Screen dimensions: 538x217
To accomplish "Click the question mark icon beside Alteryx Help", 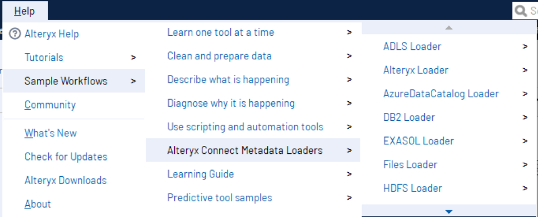I will [x=15, y=34].
